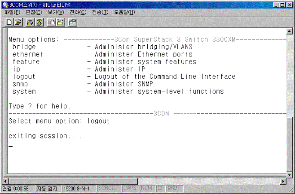
Task: Click the 'bridge' menu option text
Action: 24,47
